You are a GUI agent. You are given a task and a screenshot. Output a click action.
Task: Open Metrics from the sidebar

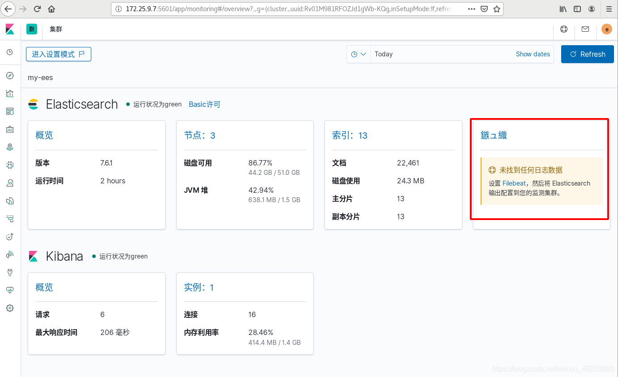(10, 183)
